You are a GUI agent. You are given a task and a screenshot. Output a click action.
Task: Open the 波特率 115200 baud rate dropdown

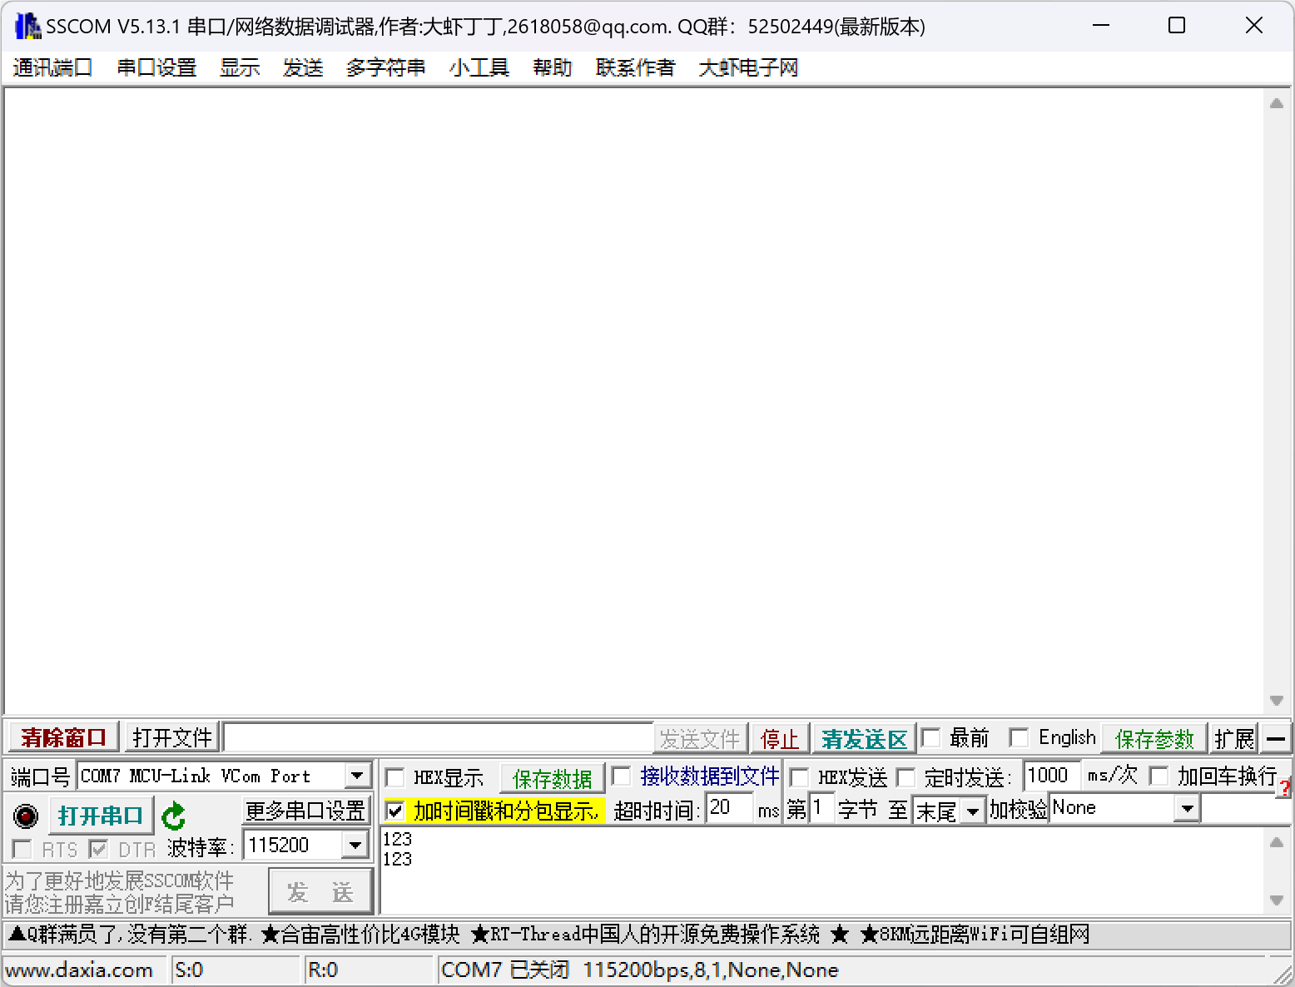pyautogui.click(x=355, y=846)
